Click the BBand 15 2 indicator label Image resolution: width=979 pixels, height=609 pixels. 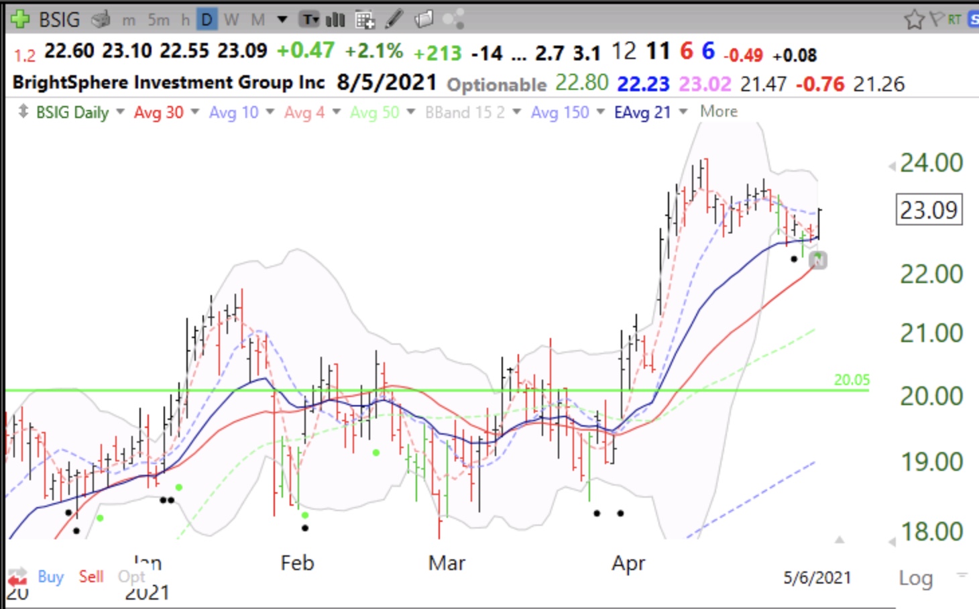[x=465, y=112]
